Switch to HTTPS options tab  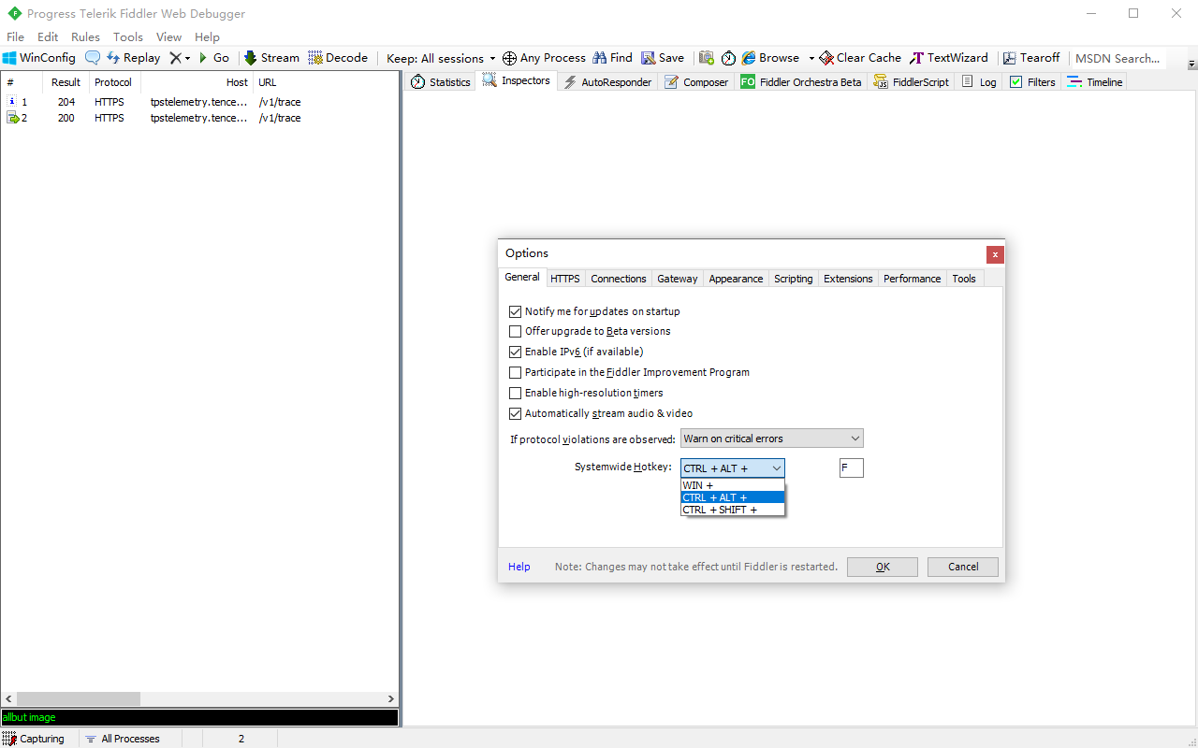pyautogui.click(x=564, y=279)
